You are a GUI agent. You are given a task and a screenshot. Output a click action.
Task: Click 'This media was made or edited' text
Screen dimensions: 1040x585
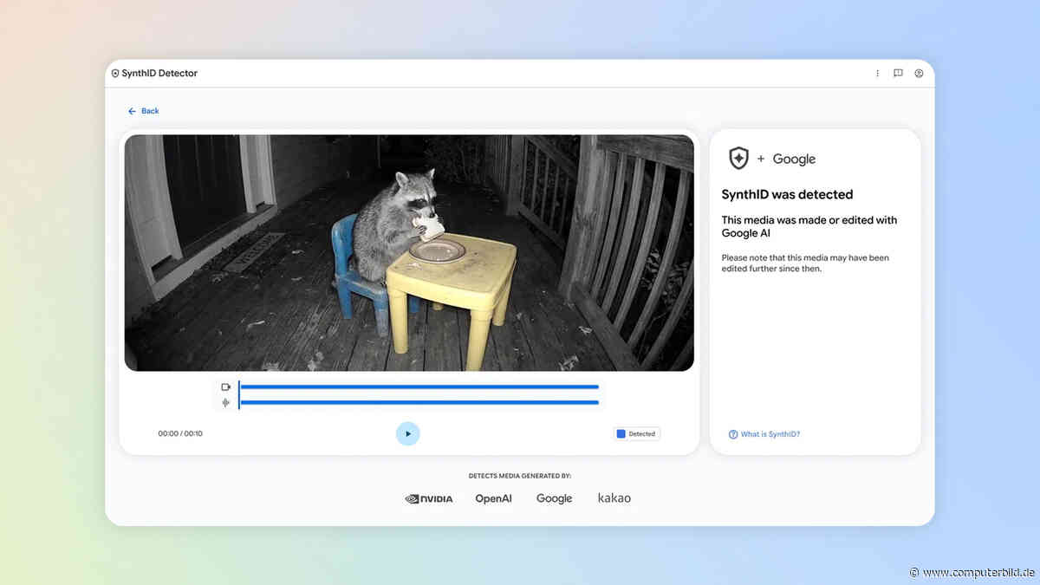click(x=809, y=226)
